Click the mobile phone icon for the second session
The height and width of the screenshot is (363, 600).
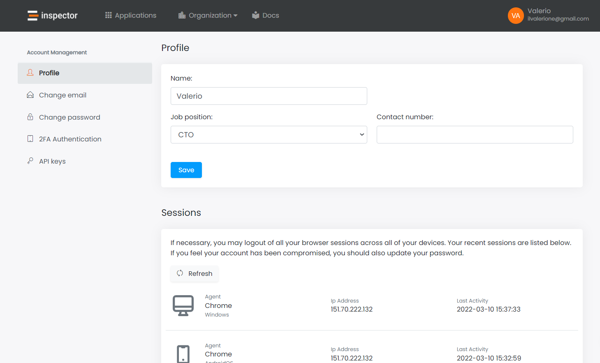click(x=183, y=354)
